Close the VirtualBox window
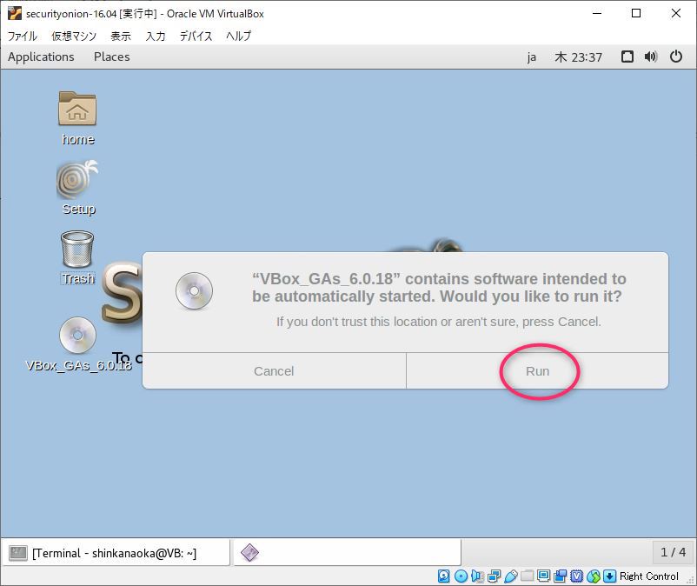697x586 pixels. tap(675, 13)
